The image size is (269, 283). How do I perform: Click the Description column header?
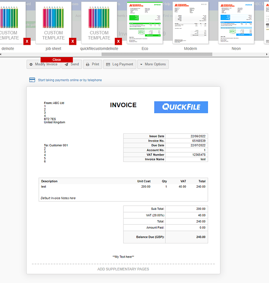[49, 181]
